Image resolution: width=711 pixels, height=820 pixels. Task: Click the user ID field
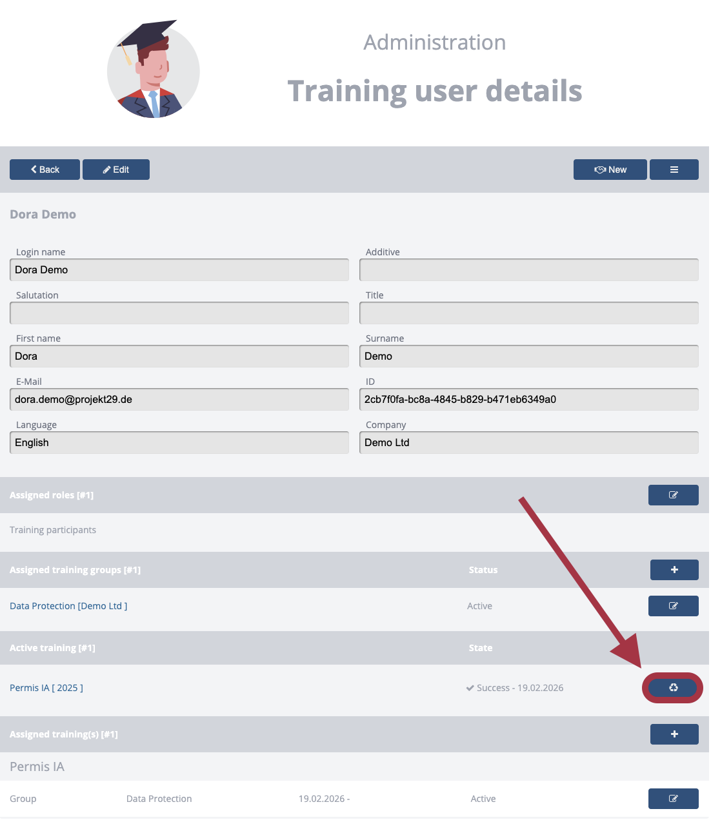click(x=528, y=400)
